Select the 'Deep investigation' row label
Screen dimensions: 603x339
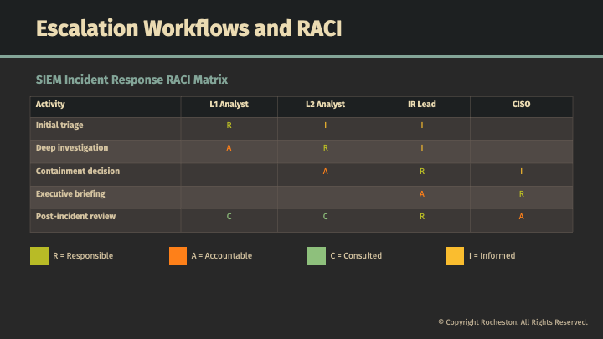coord(72,148)
